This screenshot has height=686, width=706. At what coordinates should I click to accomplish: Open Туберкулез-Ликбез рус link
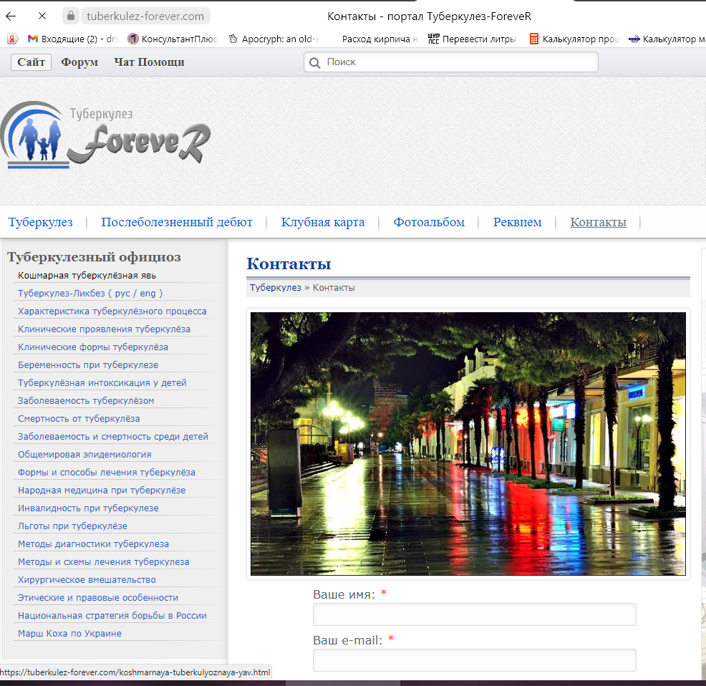[x=73, y=293]
